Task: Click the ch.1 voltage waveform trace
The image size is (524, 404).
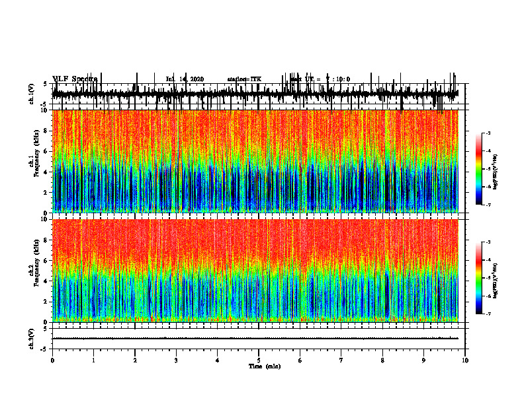Action: (x=255, y=94)
